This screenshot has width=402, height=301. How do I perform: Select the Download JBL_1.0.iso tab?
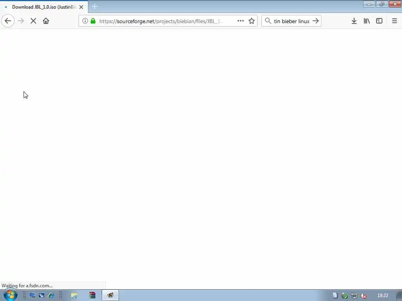pos(44,7)
